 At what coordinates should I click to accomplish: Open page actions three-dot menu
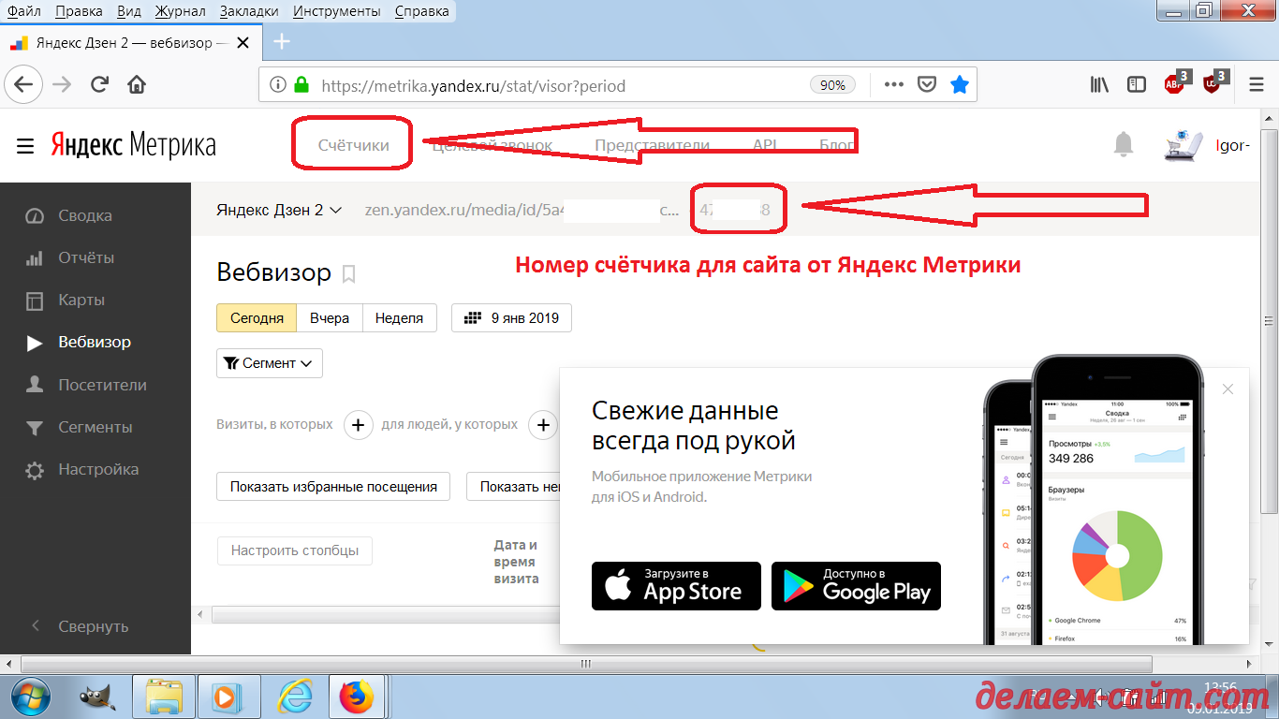click(894, 85)
